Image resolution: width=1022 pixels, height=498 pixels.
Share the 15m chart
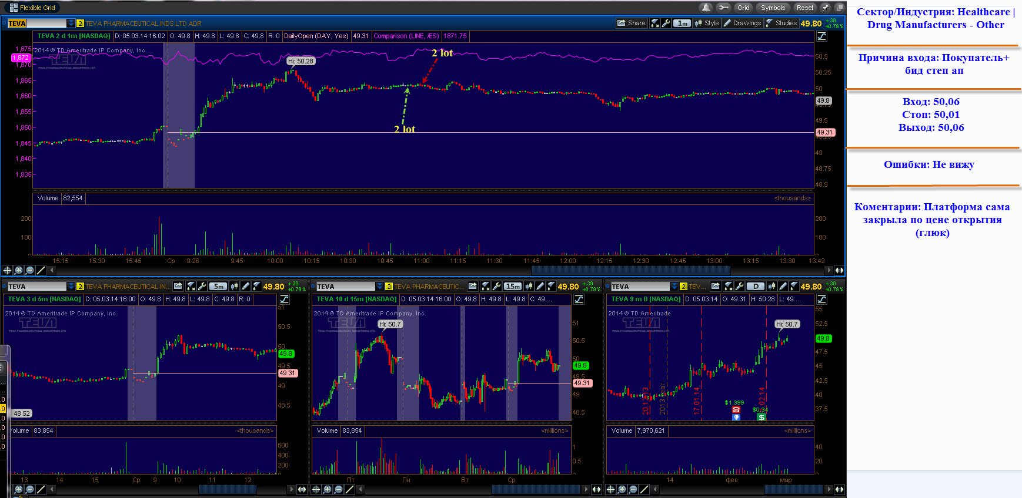tap(472, 287)
